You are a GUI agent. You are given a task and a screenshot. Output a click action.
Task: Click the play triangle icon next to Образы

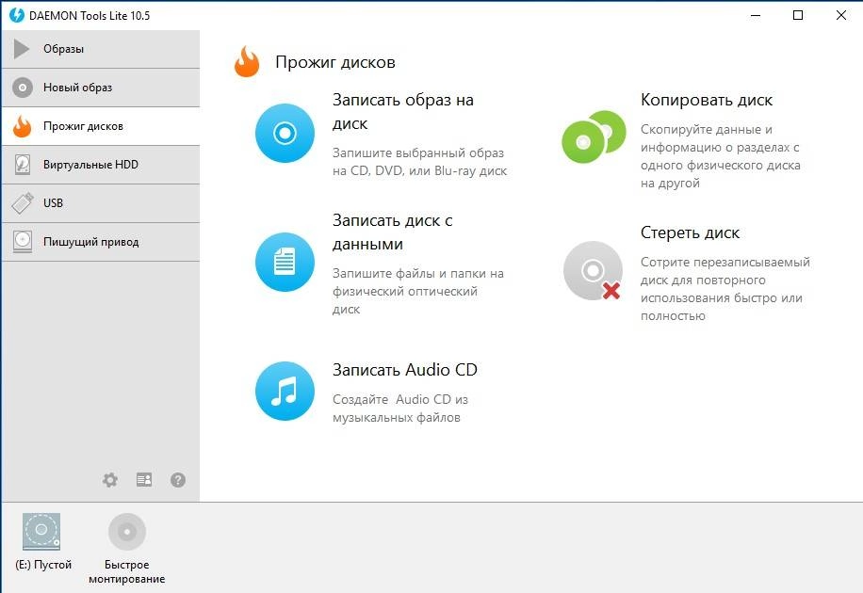click(22, 49)
